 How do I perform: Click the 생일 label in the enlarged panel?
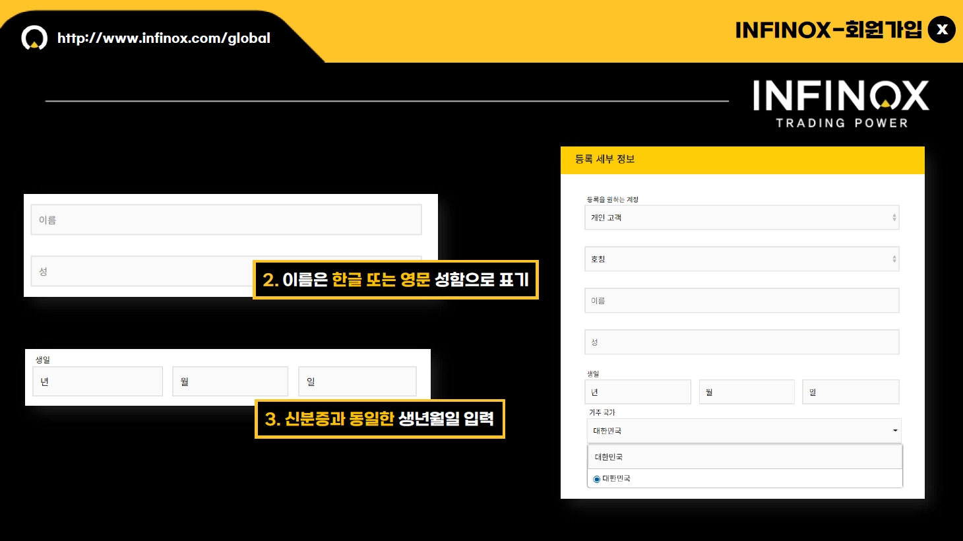tap(43, 360)
